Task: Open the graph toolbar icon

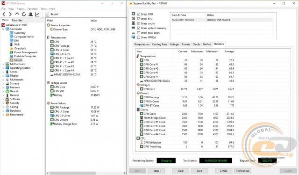Action: click(37, 14)
